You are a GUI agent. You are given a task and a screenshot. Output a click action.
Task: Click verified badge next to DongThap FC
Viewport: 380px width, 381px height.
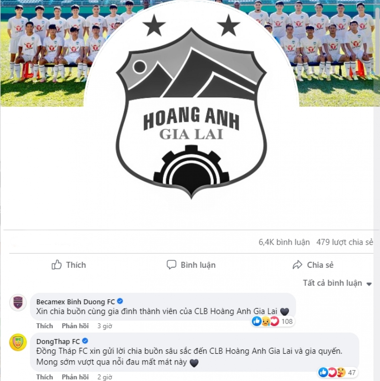[x=85, y=341]
